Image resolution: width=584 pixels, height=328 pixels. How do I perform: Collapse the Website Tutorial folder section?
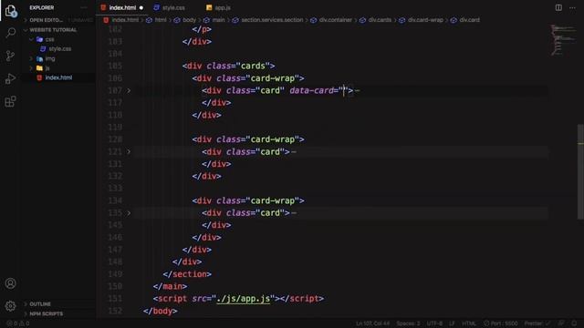(53, 30)
